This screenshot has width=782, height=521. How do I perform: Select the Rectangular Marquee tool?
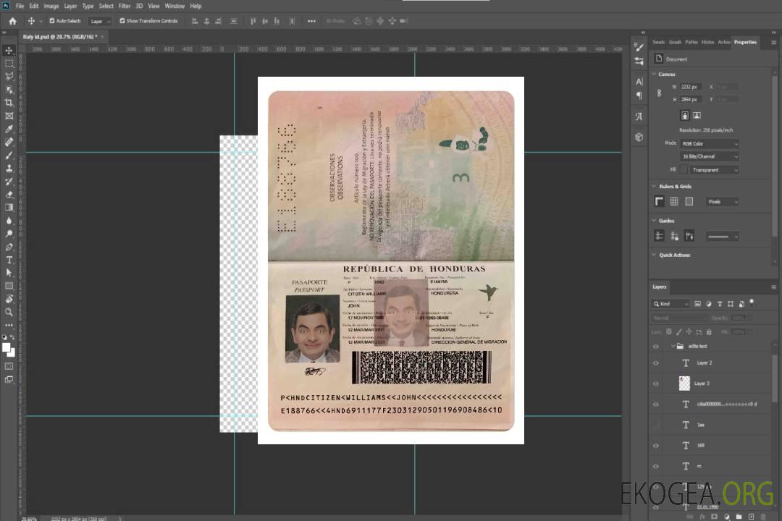coord(9,64)
